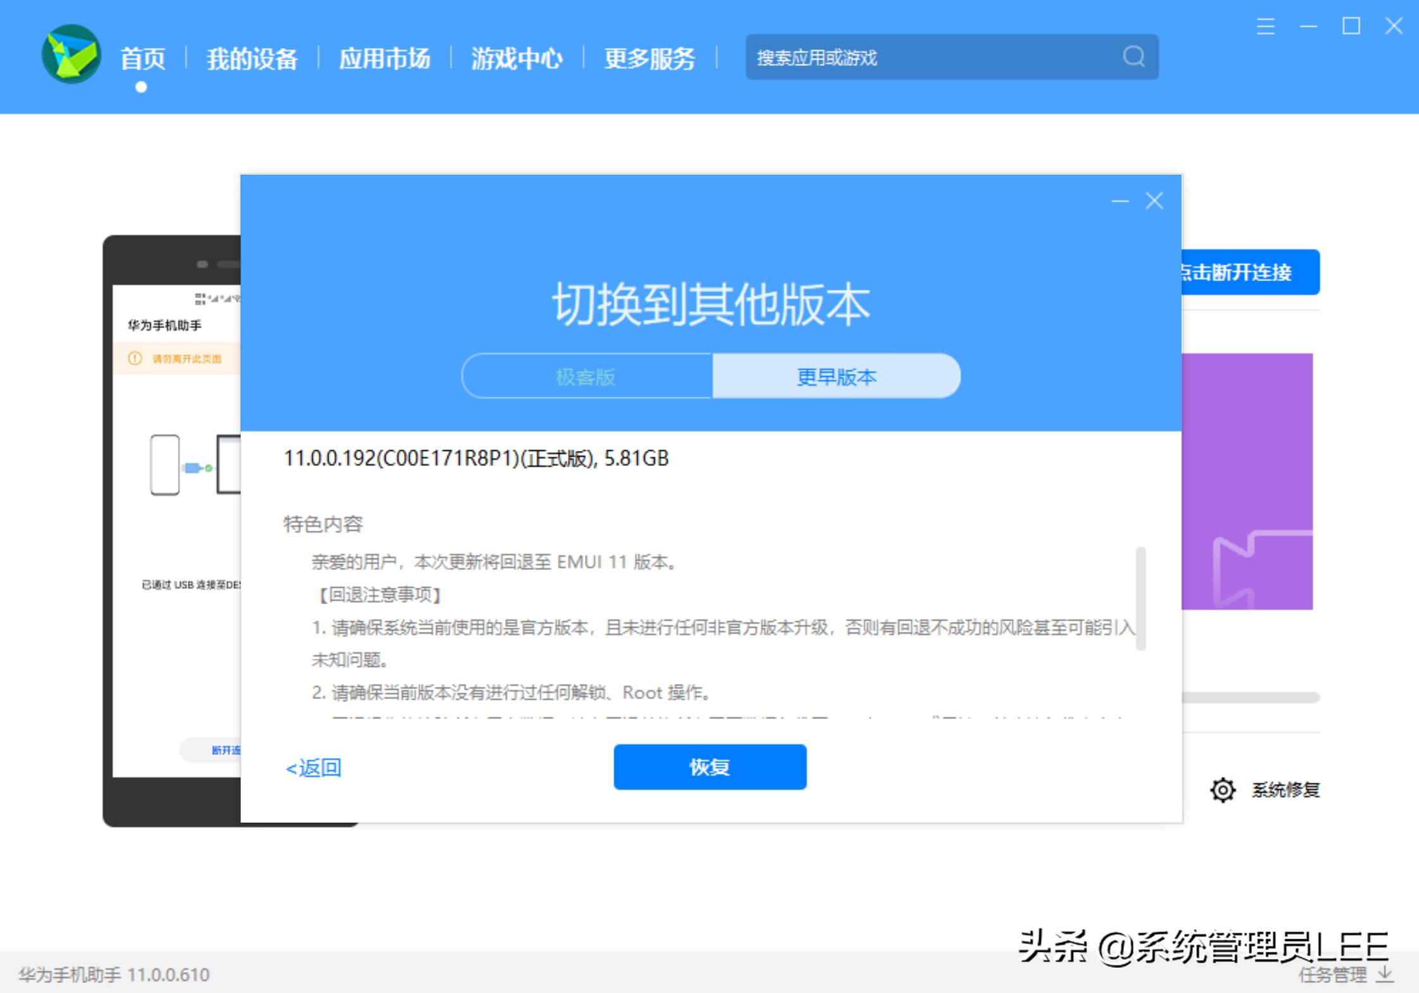Screen dimensions: 1419x993
Task: Open the 应用市场 tab
Action: pos(384,59)
